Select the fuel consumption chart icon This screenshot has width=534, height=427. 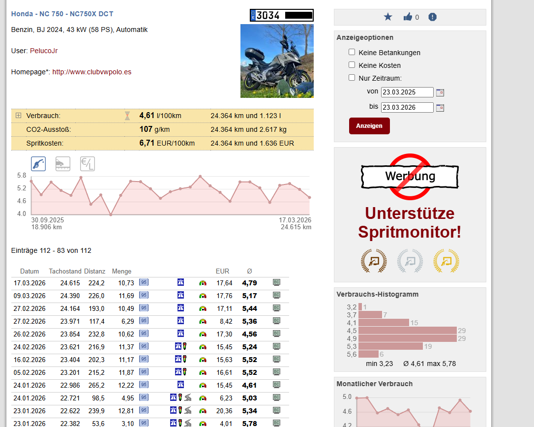(38, 164)
